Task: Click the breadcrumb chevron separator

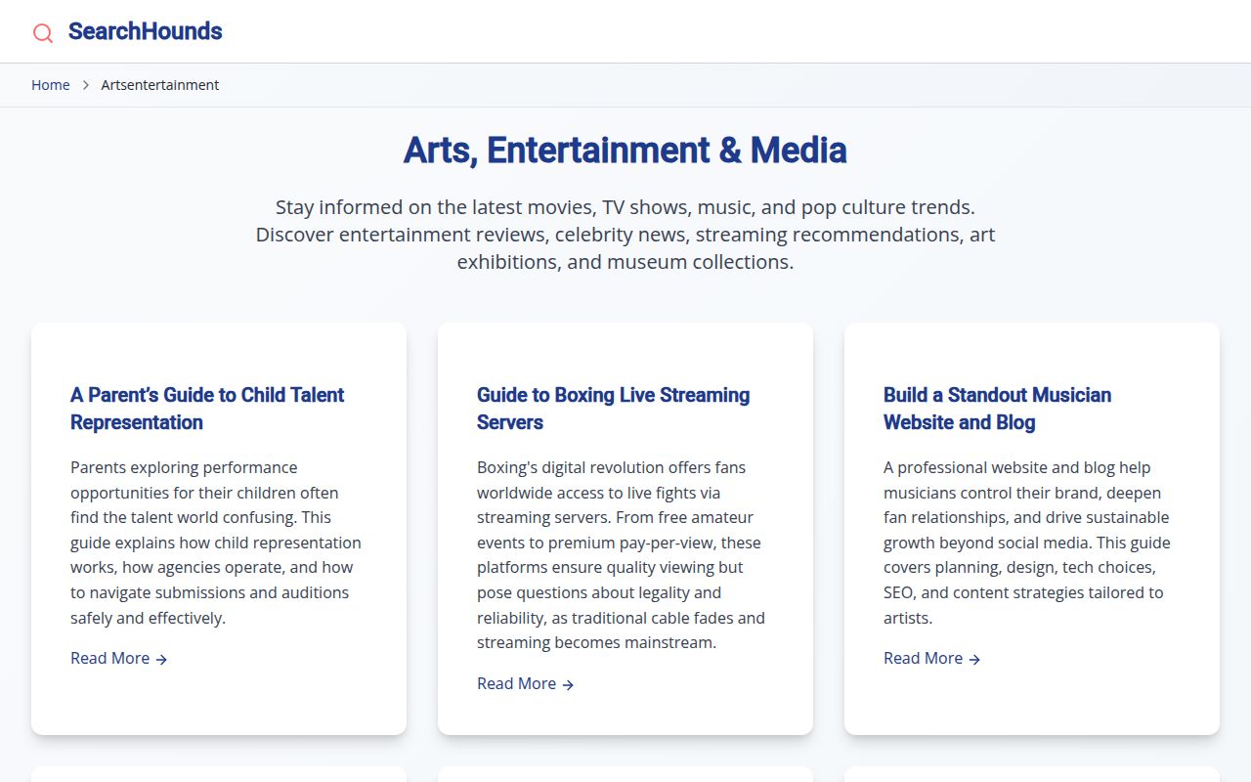Action: coord(85,85)
